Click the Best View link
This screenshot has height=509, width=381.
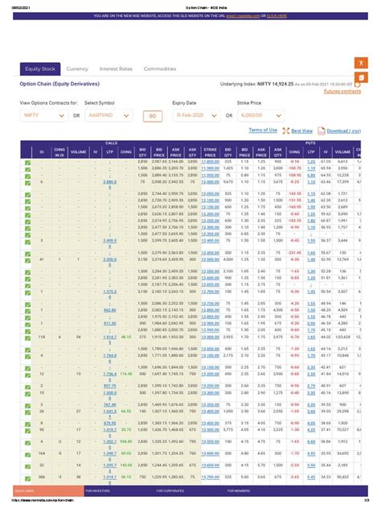(x=302, y=130)
